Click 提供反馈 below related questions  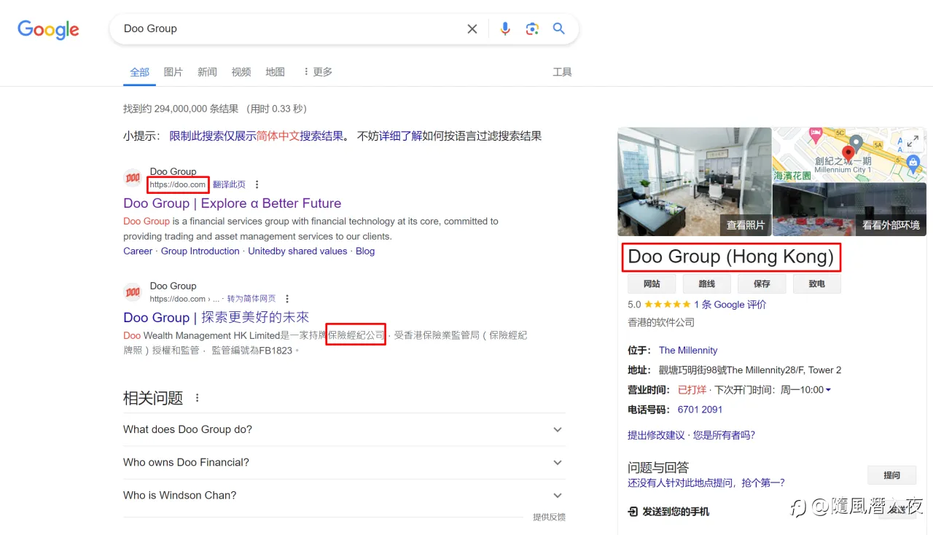point(549,517)
